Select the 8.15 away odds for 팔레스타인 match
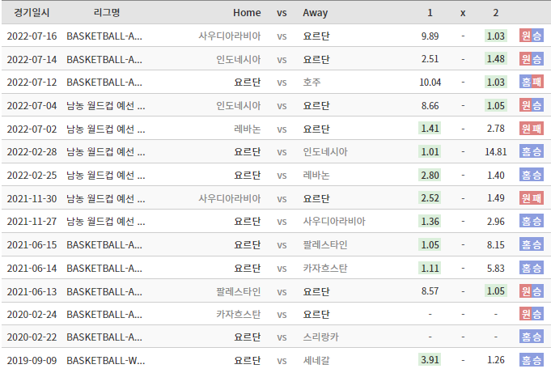This screenshot has width=551, height=373. coord(495,244)
